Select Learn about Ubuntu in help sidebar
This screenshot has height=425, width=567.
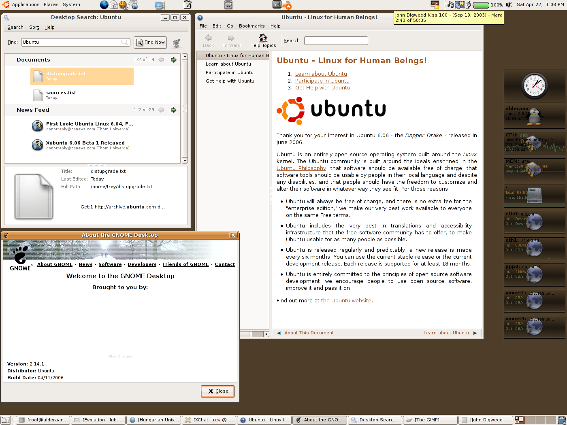pyautogui.click(x=228, y=64)
